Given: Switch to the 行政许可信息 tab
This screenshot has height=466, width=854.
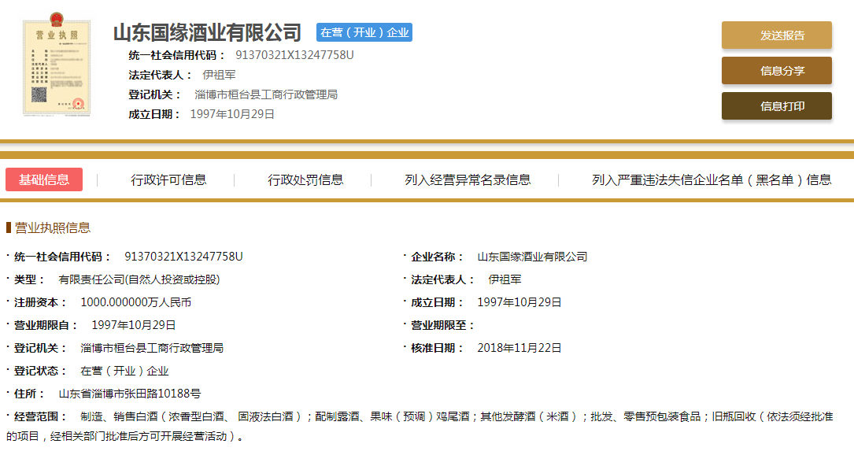Looking at the screenshot, I should 168,179.
